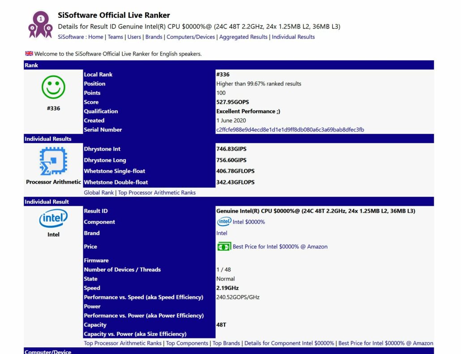
Task: Open the Users page
Action: tap(134, 37)
